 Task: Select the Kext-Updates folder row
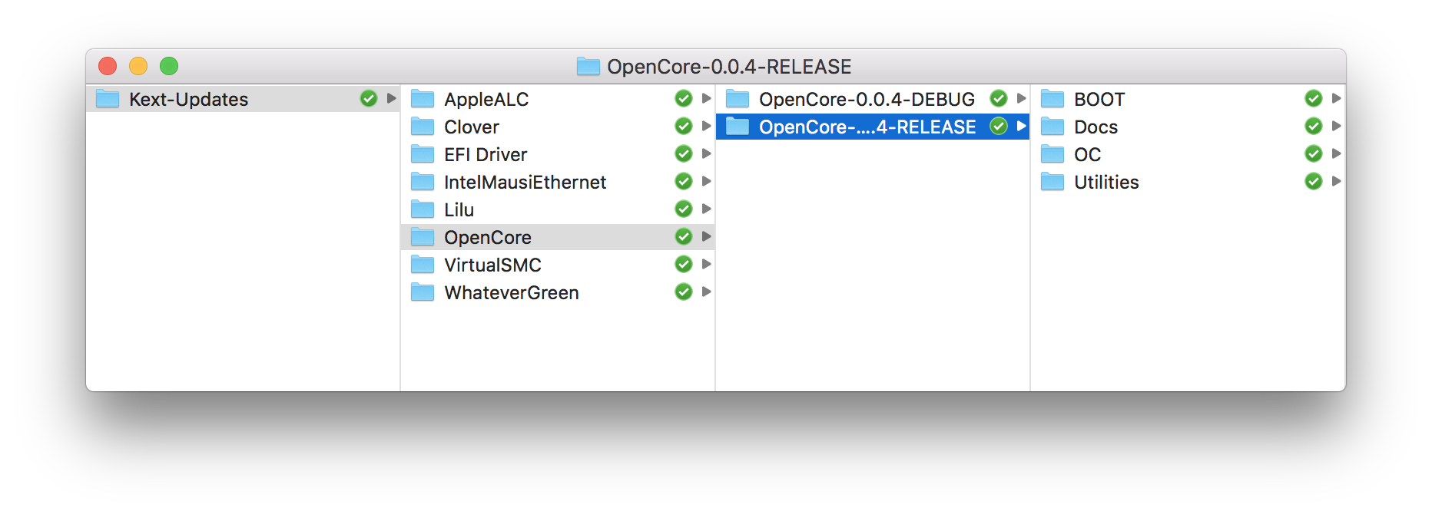pos(243,99)
